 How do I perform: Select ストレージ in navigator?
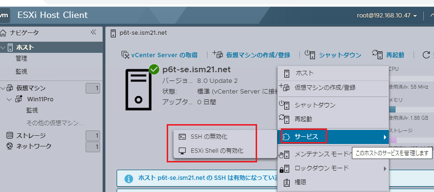31,136
